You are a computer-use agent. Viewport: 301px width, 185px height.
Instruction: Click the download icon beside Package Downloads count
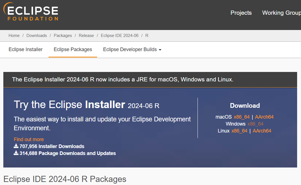[x=16, y=153]
